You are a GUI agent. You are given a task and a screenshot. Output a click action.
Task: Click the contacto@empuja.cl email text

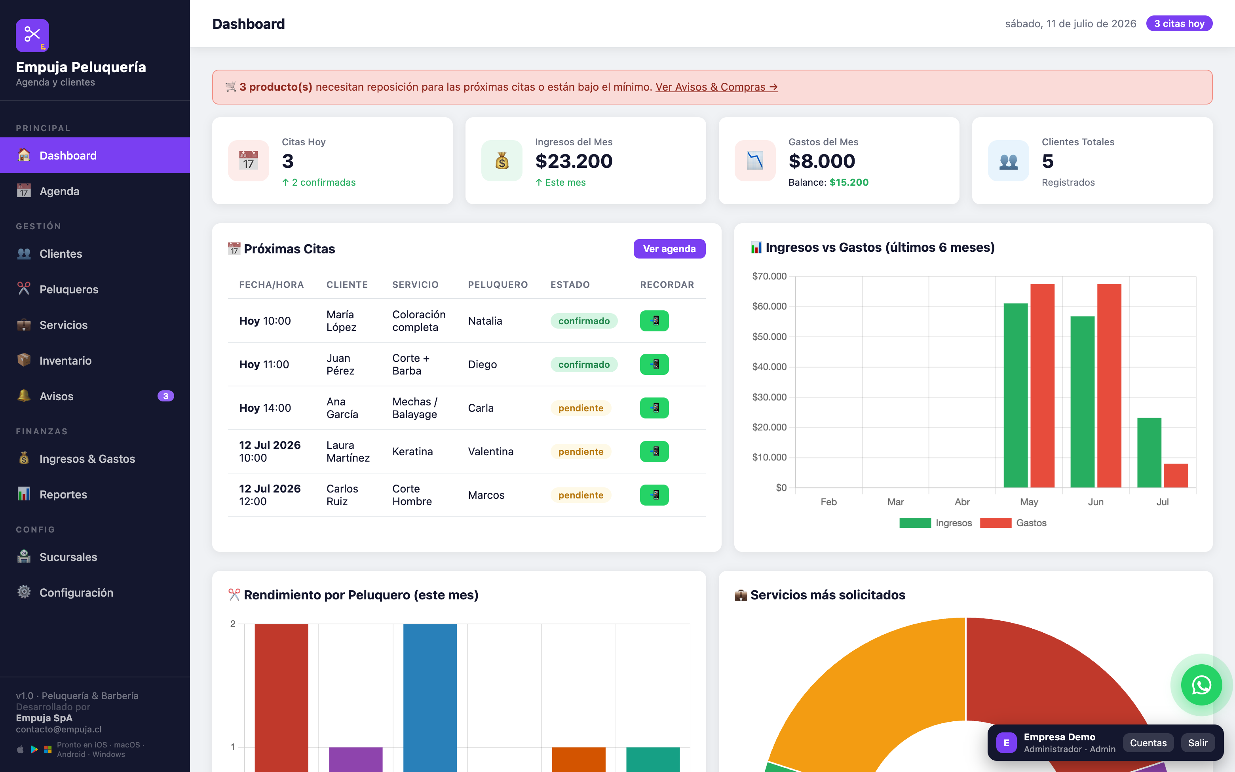point(59,729)
